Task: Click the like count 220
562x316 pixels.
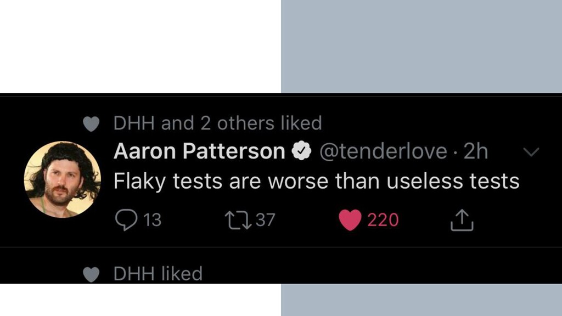Action: [383, 220]
